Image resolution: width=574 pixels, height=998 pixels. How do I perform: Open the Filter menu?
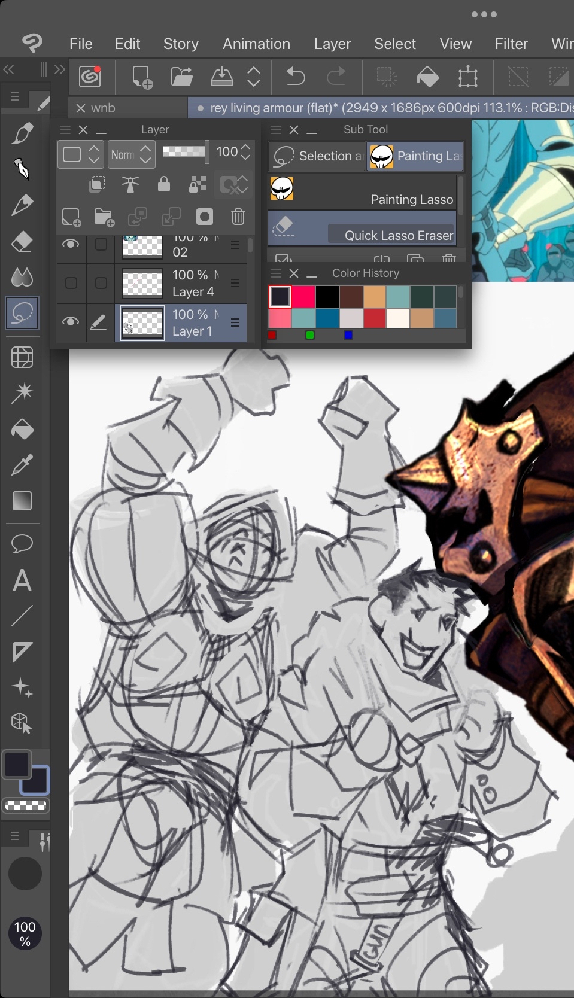point(511,44)
